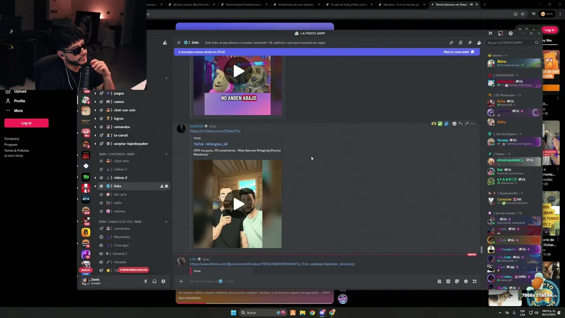565x318 pixels.
Task: Play the Willington_GF TikTok video embed
Action: click(238, 204)
